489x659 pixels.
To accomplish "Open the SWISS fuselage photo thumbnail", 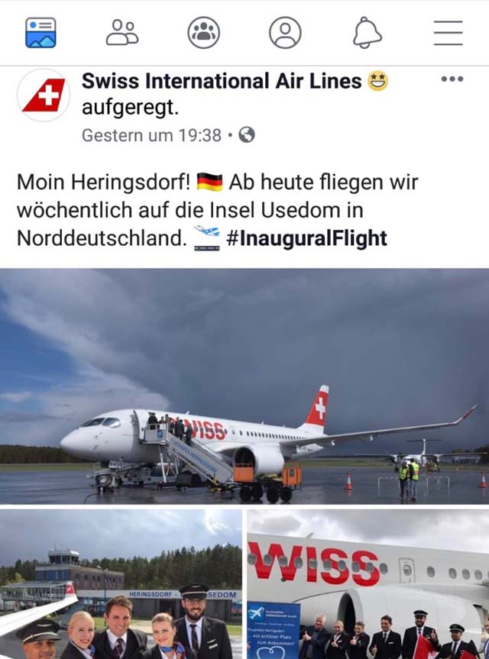I will 368,584.
